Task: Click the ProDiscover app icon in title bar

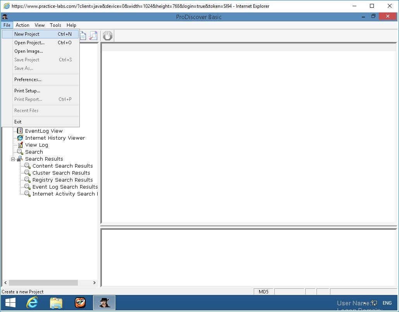Action: pyautogui.click(x=5, y=17)
